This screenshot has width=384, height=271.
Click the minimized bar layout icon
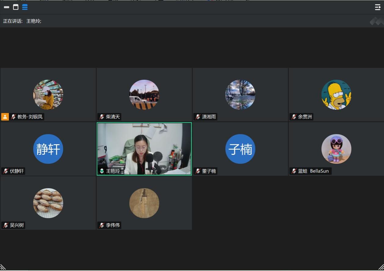click(x=6, y=7)
